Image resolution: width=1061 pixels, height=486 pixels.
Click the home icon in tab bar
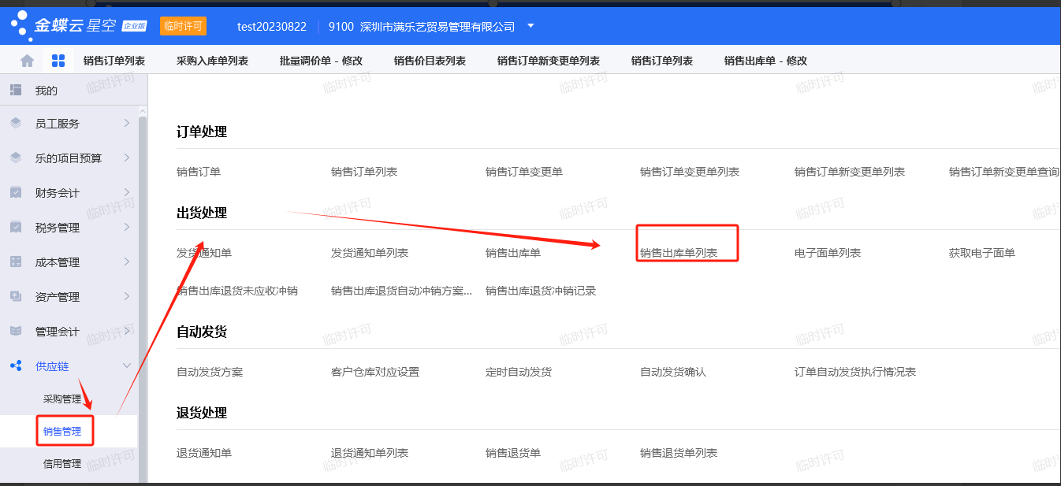click(x=27, y=61)
